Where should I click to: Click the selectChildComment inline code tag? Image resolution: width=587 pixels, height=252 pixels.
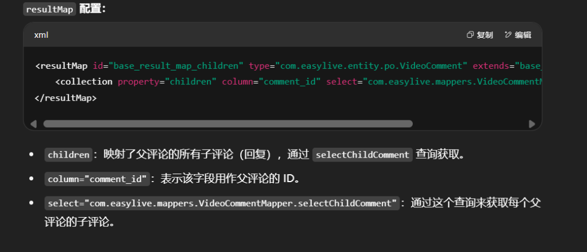(362, 155)
